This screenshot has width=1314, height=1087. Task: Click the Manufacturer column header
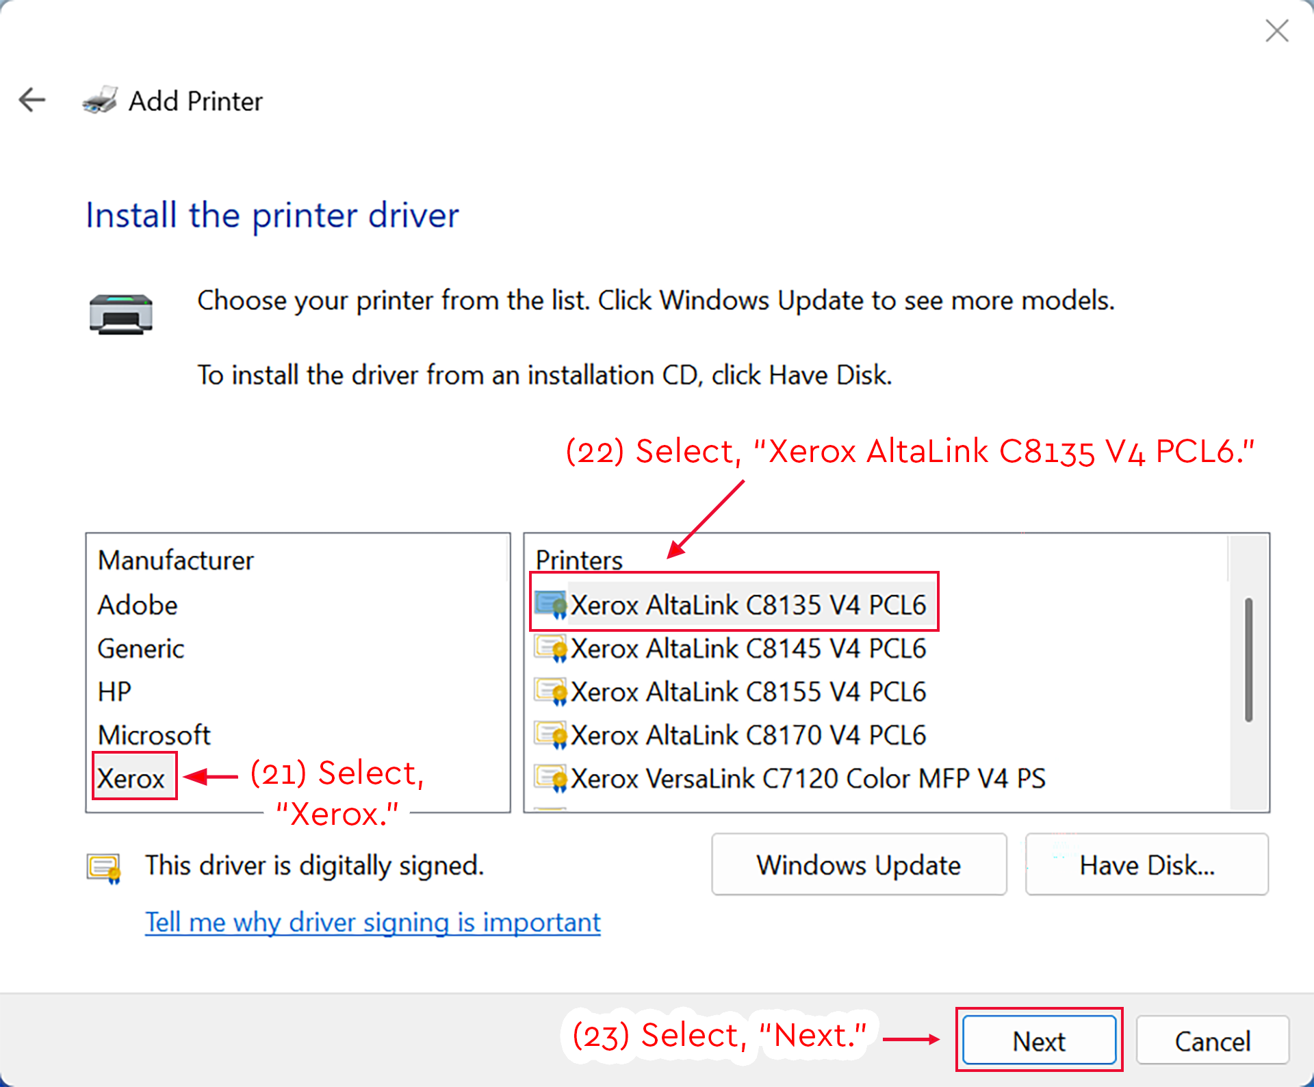[x=176, y=560]
